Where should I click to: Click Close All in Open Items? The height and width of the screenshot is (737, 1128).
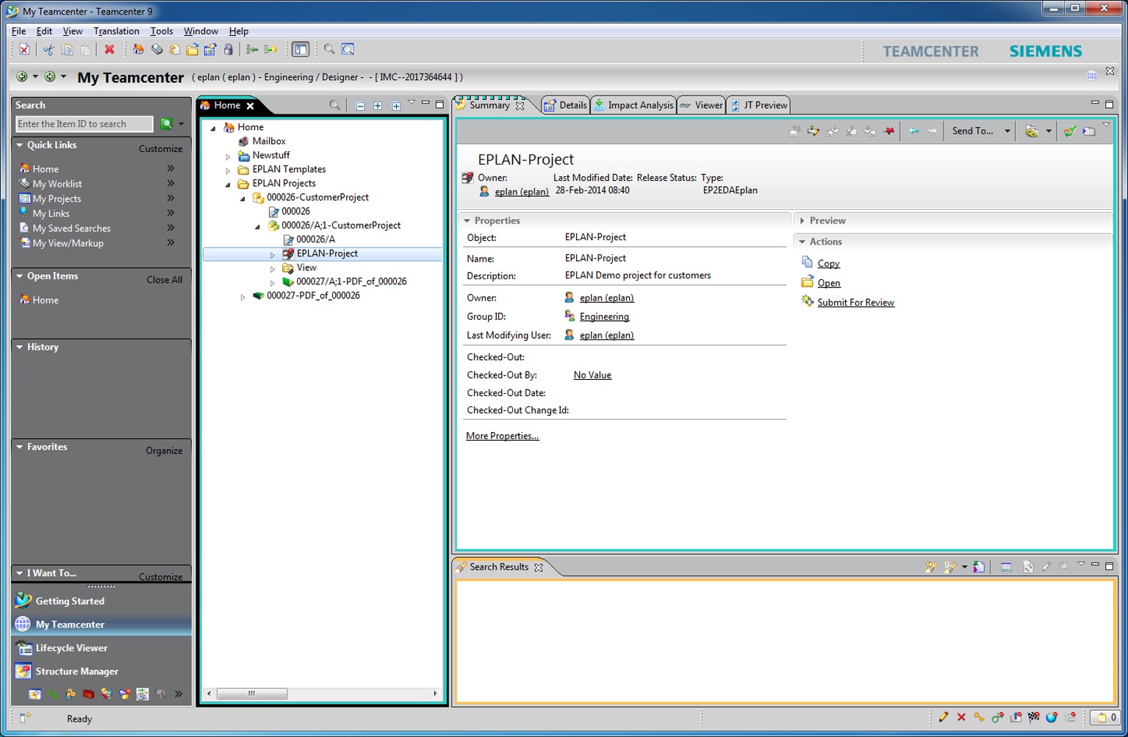pyautogui.click(x=165, y=280)
